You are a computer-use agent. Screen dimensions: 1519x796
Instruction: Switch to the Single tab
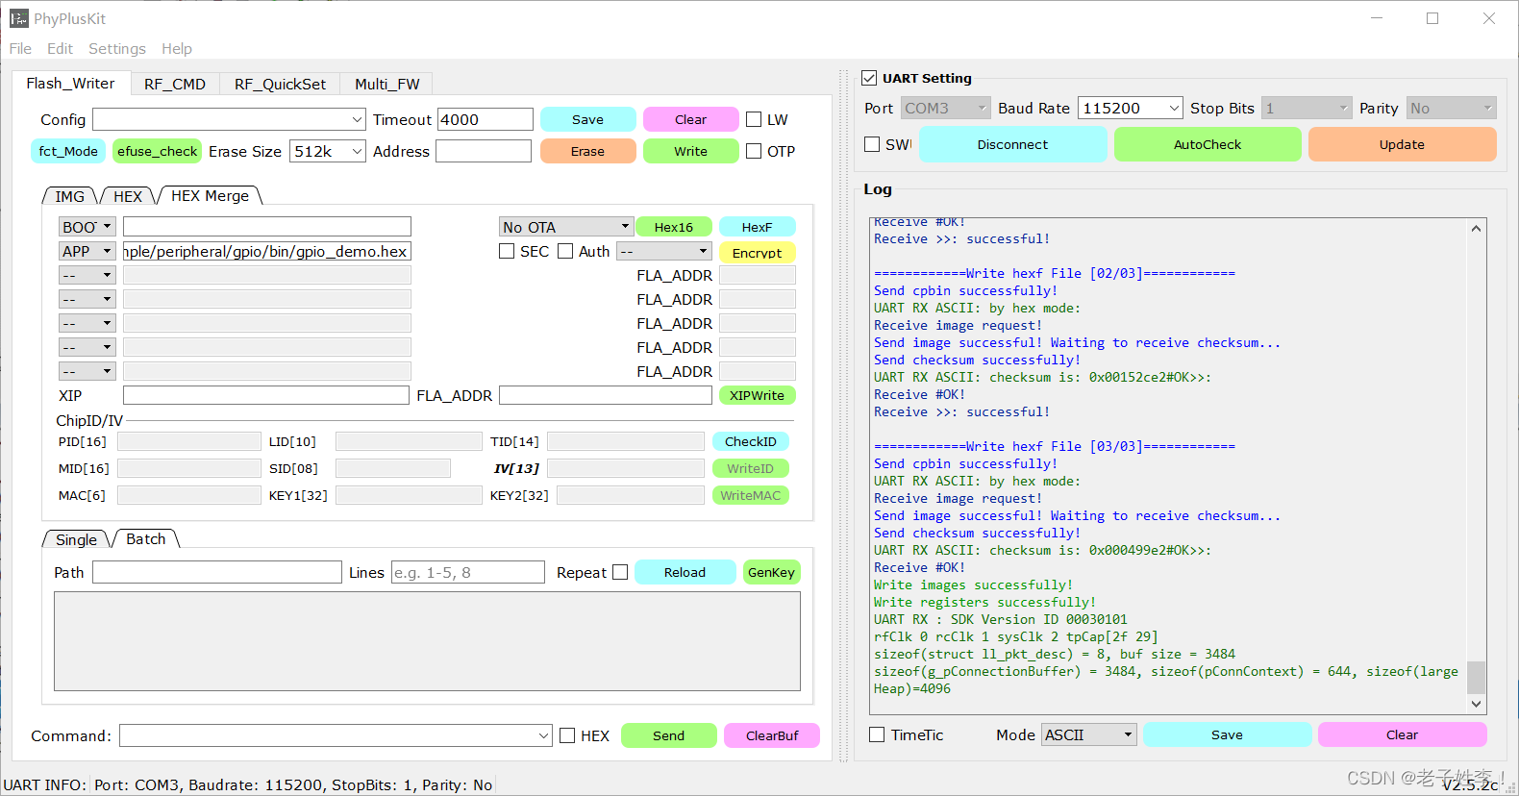pos(76,539)
